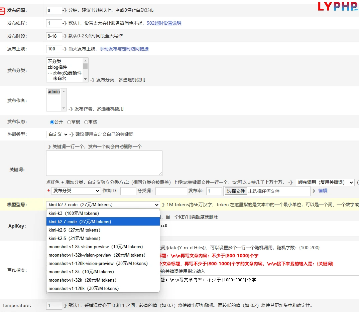The width and height of the screenshot is (359, 312).
Task: Focus the 分类词 input field
Action: pos(171,191)
